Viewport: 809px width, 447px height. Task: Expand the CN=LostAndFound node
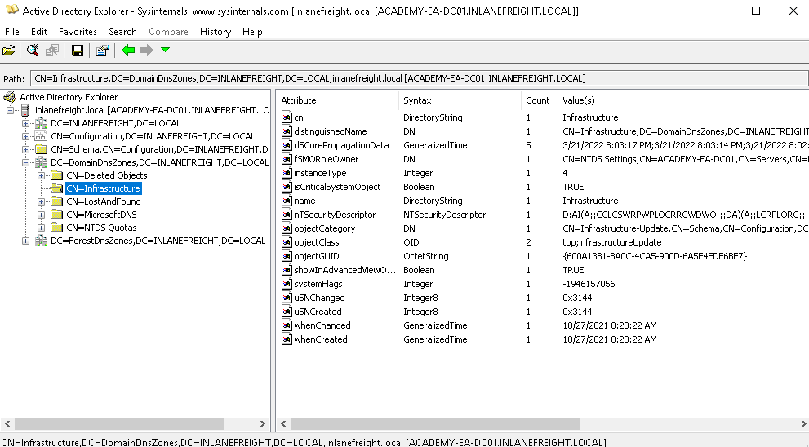[x=42, y=201]
